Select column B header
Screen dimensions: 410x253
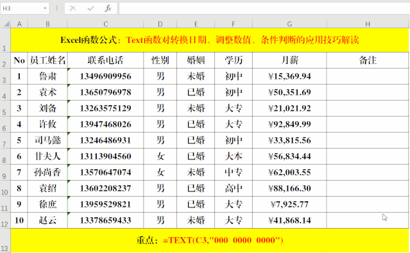coord(47,24)
